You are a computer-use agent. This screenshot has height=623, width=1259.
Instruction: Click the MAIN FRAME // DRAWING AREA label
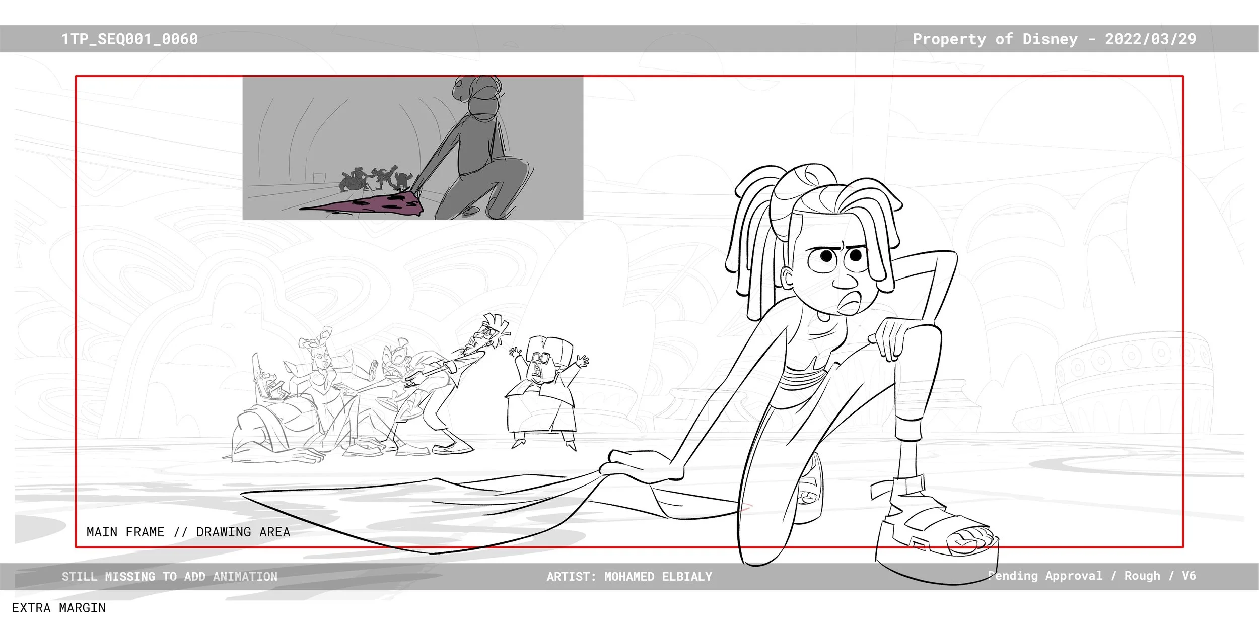188,532
